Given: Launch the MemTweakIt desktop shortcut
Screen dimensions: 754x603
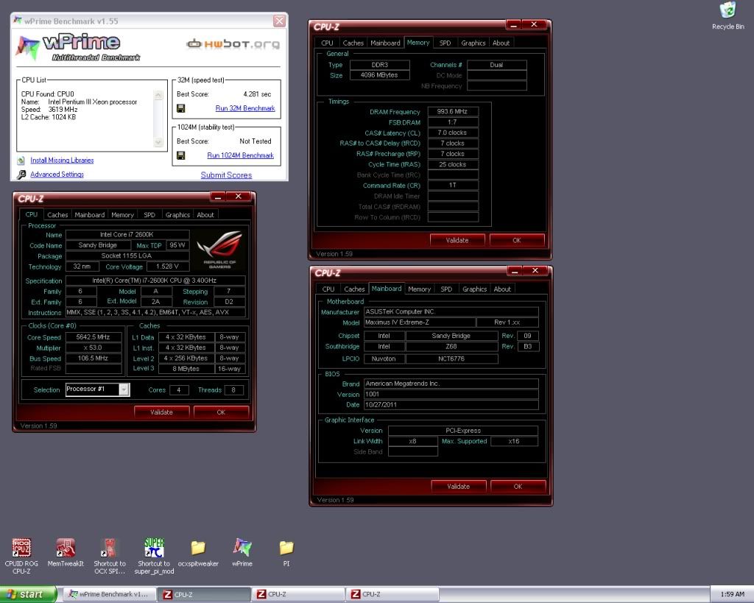Looking at the screenshot, I should point(66,549).
